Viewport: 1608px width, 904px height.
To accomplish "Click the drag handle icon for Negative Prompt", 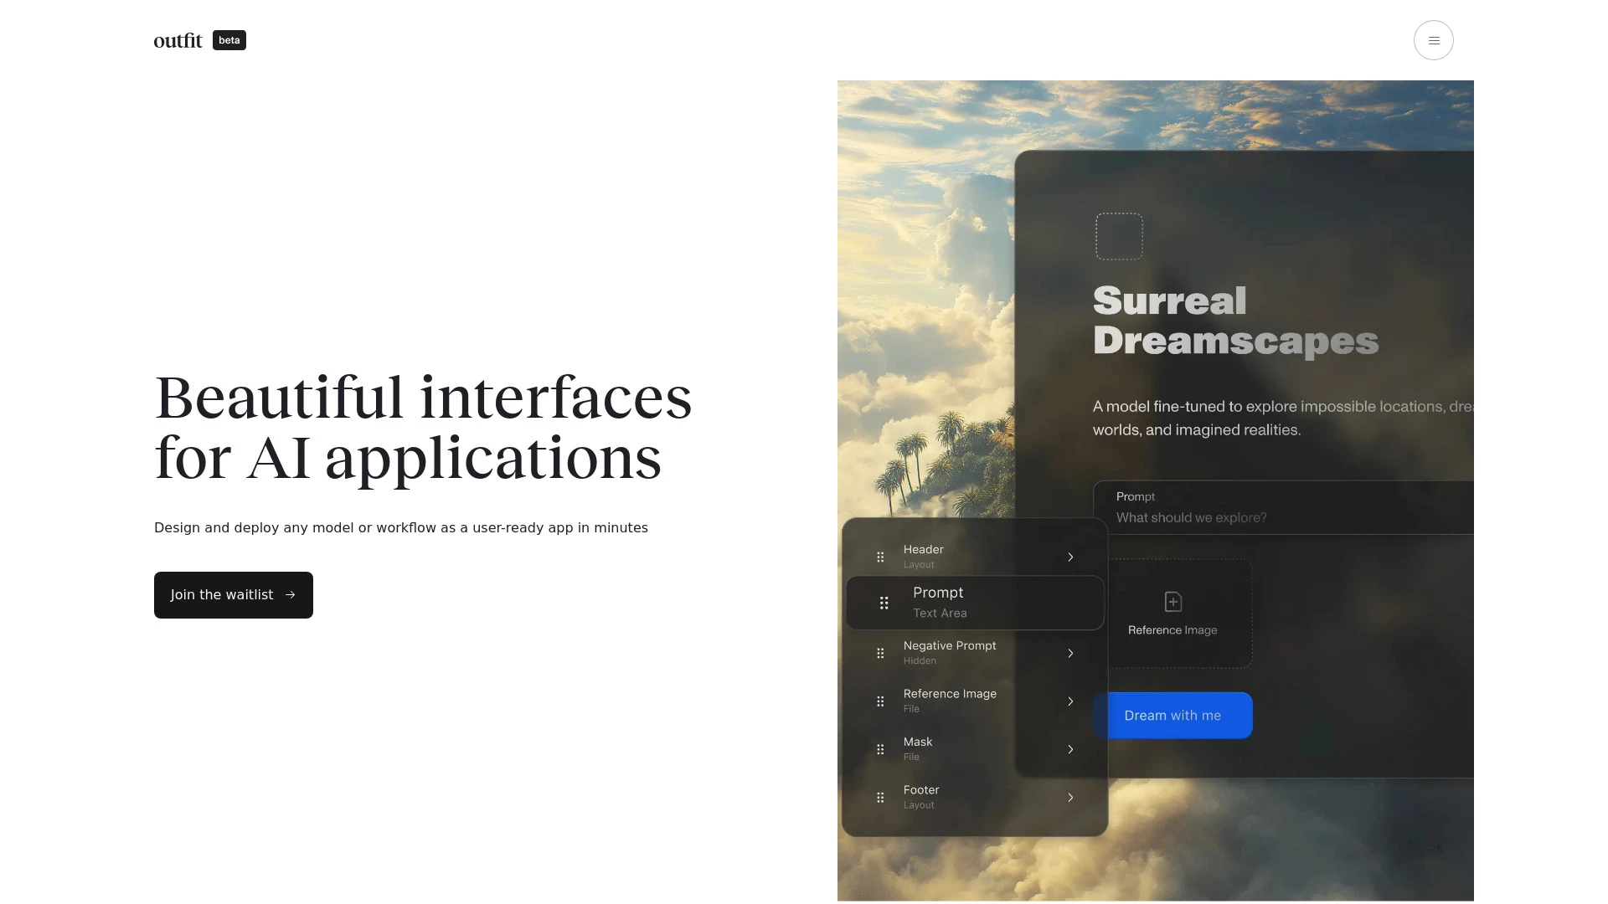I will [x=880, y=652].
